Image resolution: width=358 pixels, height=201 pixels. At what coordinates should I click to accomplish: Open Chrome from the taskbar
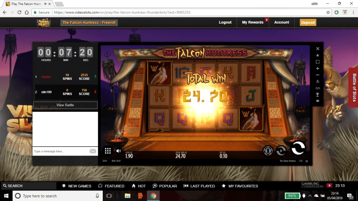[x=153, y=196]
